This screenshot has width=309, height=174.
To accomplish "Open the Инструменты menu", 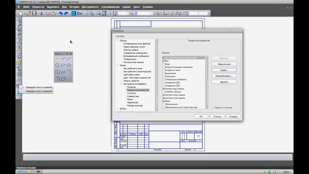I will tap(90, 7).
